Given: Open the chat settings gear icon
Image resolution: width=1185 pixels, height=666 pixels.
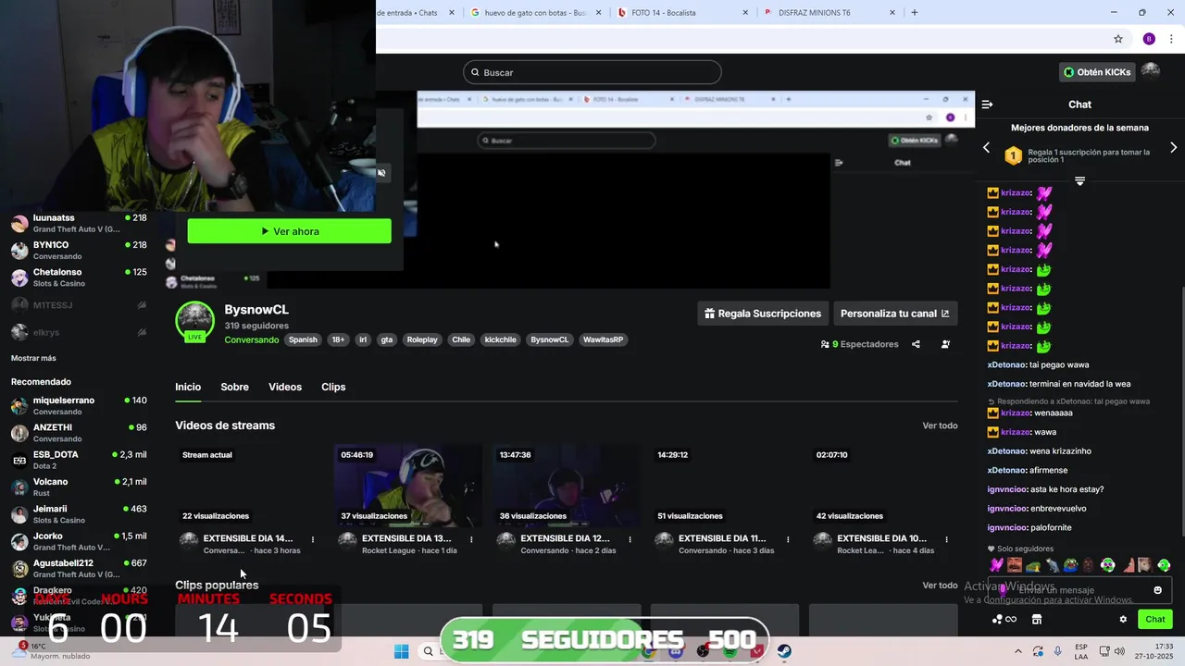Looking at the screenshot, I should [x=1123, y=620].
